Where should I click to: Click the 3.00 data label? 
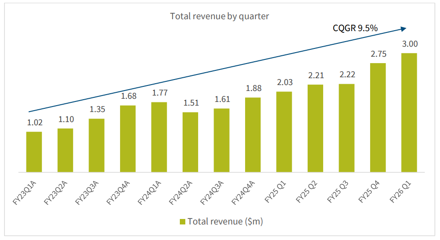(x=409, y=44)
